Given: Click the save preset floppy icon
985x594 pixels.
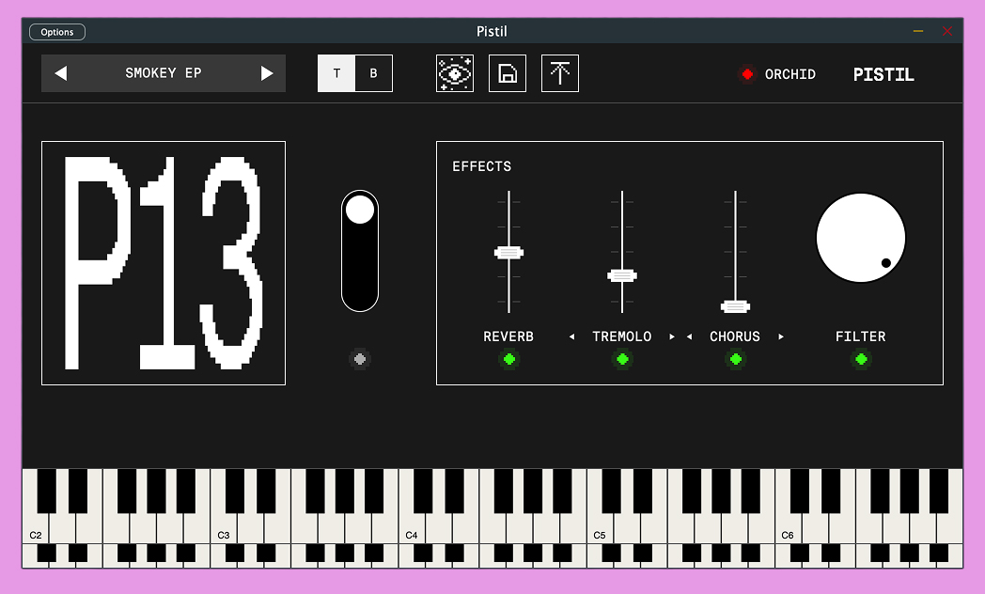Looking at the screenshot, I should coord(508,73).
